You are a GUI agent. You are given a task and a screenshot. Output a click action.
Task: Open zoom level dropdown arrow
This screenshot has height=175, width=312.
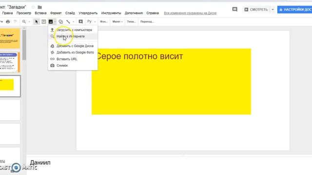click(x=29, y=21)
